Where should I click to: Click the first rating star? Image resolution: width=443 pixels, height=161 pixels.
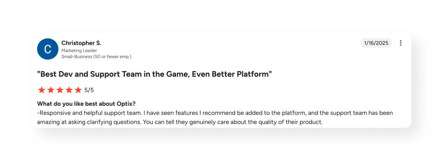coord(41,90)
